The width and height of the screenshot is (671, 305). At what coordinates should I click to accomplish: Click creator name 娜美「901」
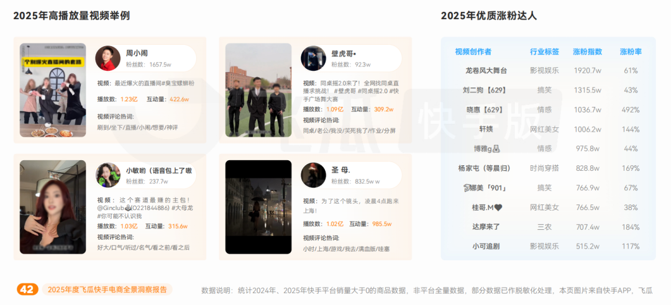[x=485, y=188]
